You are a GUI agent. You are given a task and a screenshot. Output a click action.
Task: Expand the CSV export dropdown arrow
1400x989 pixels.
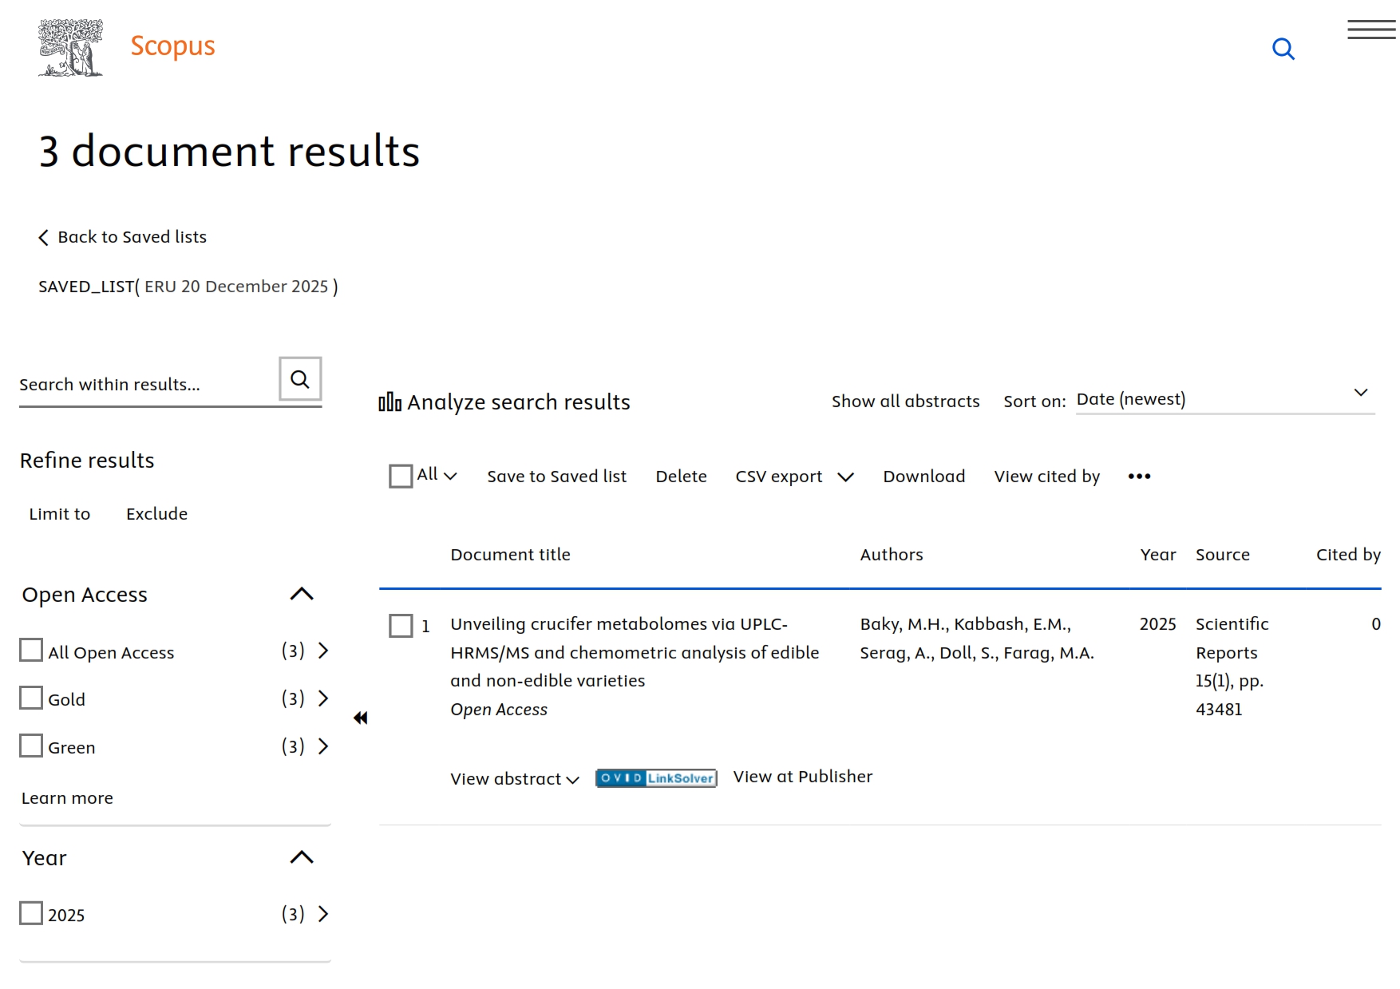click(x=845, y=477)
